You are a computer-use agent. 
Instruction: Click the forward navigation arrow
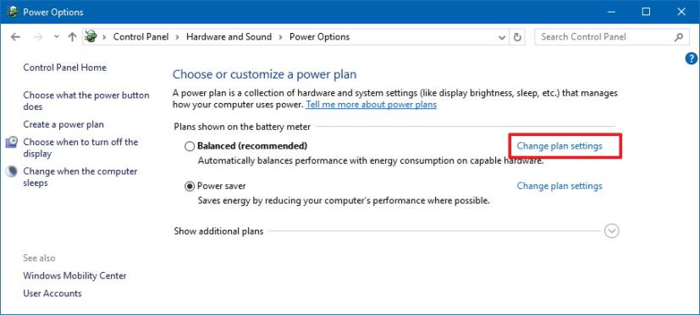pos(38,37)
